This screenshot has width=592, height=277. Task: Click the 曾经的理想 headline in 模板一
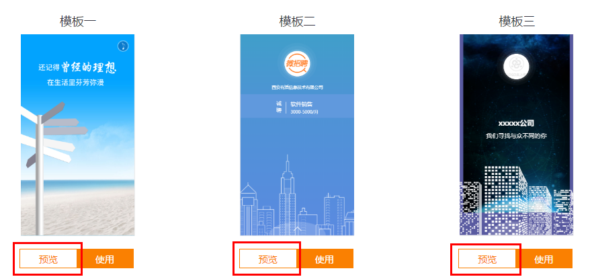[89, 67]
